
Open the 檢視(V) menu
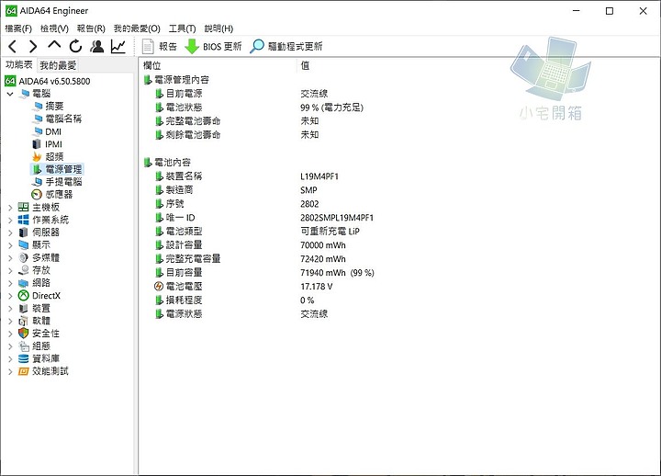[x=54, y=28]
